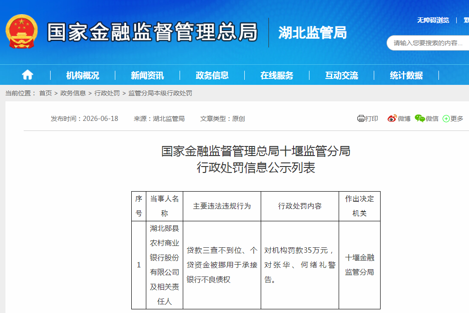Screen dimensions: 469x313
Task: Open the 新闻资讯 menu
Action: coord(147,75)
